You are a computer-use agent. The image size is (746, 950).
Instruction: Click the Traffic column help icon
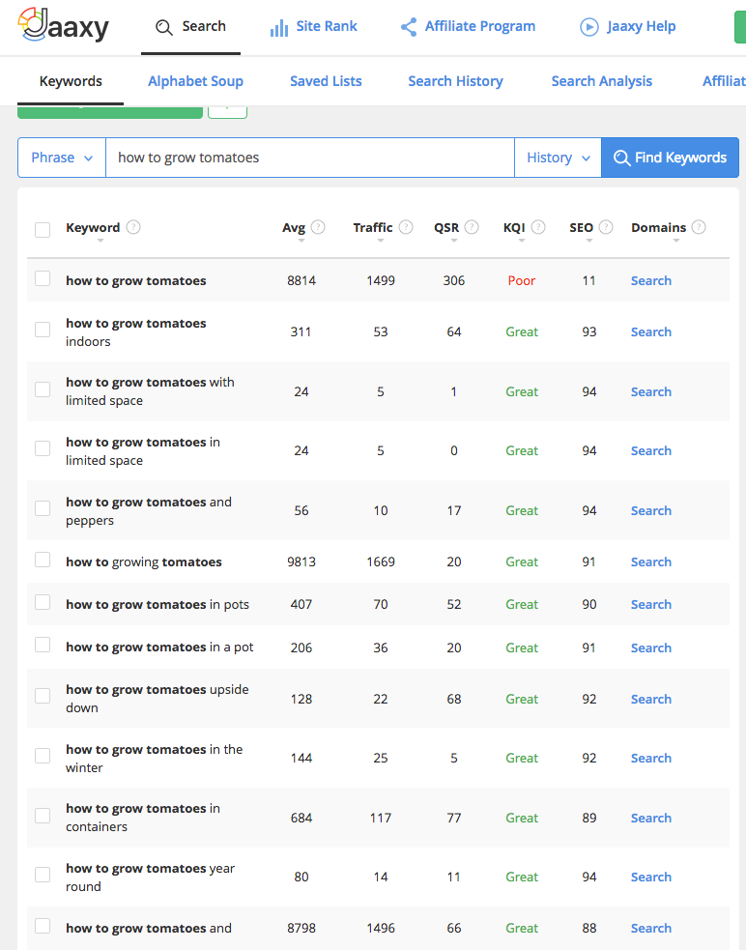pos(406,227)
